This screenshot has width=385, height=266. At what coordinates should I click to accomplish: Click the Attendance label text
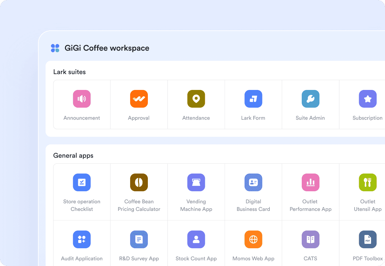coord(196,118)
